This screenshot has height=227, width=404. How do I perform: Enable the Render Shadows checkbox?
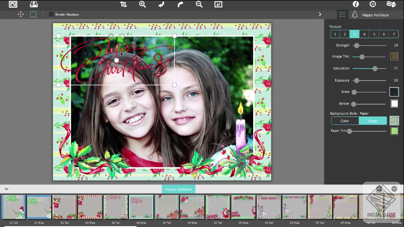click(x=51, y=14)
